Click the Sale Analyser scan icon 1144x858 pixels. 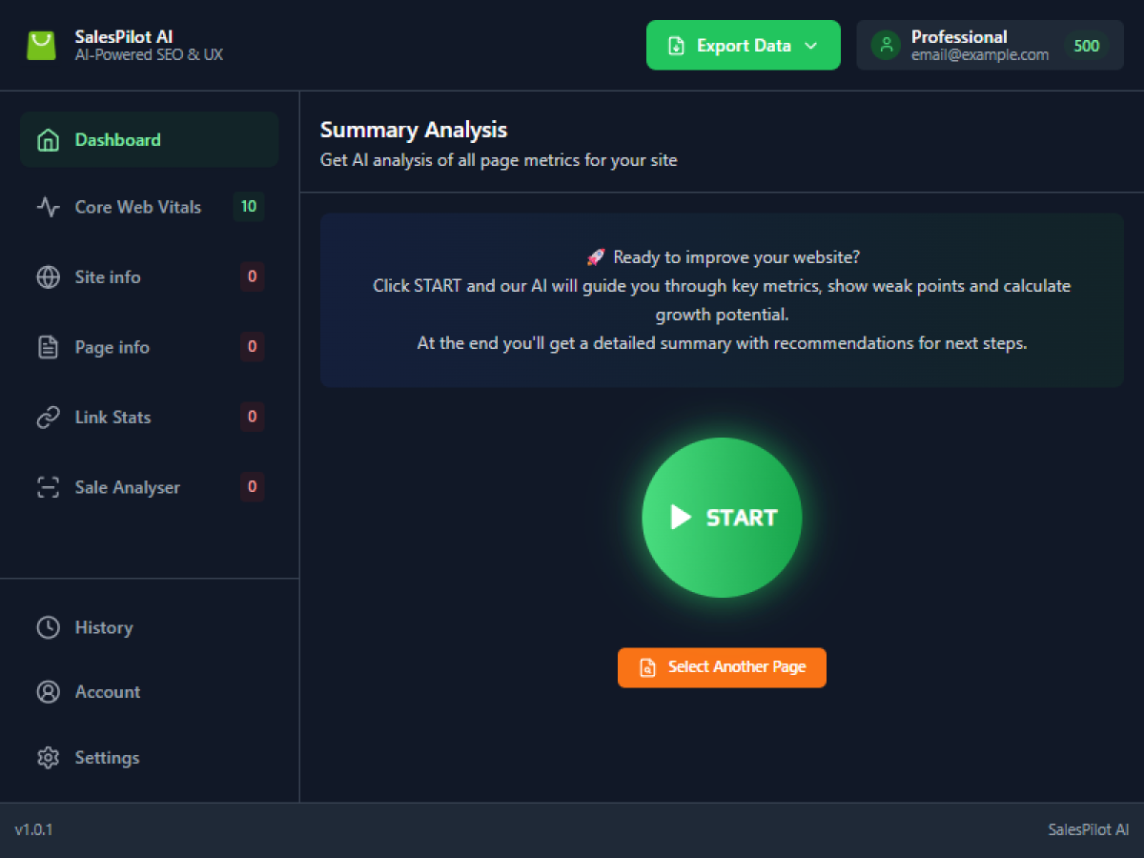point(48,487)
